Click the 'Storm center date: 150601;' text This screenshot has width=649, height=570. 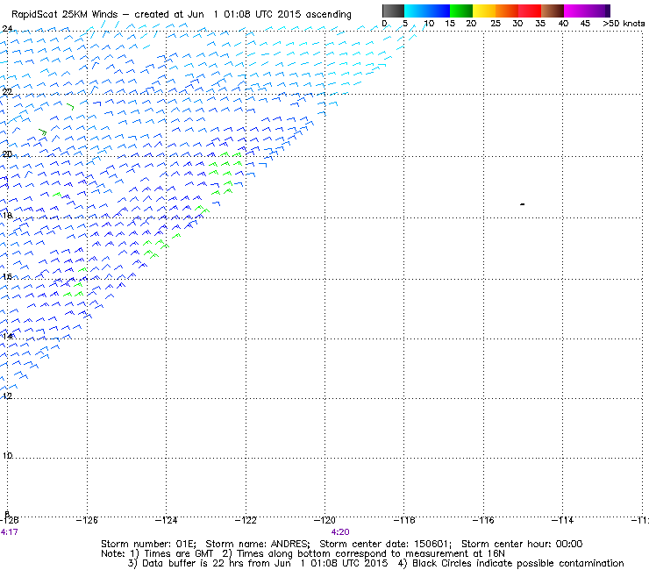pyautogui.click(x=386, y=544)
